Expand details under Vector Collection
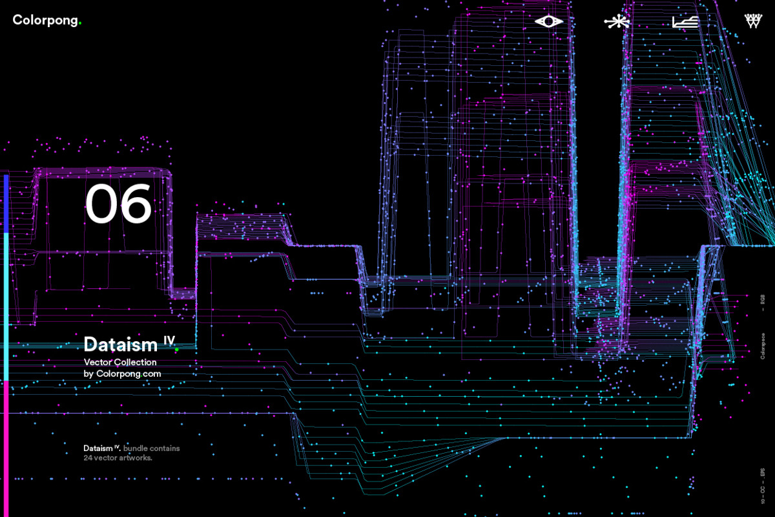 tap(119, 362)
